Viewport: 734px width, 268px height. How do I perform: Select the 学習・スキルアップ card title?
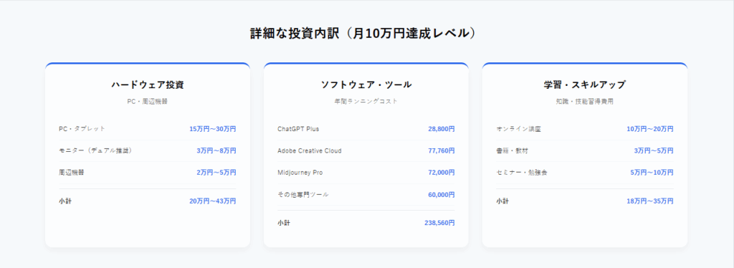pos(585,85)
